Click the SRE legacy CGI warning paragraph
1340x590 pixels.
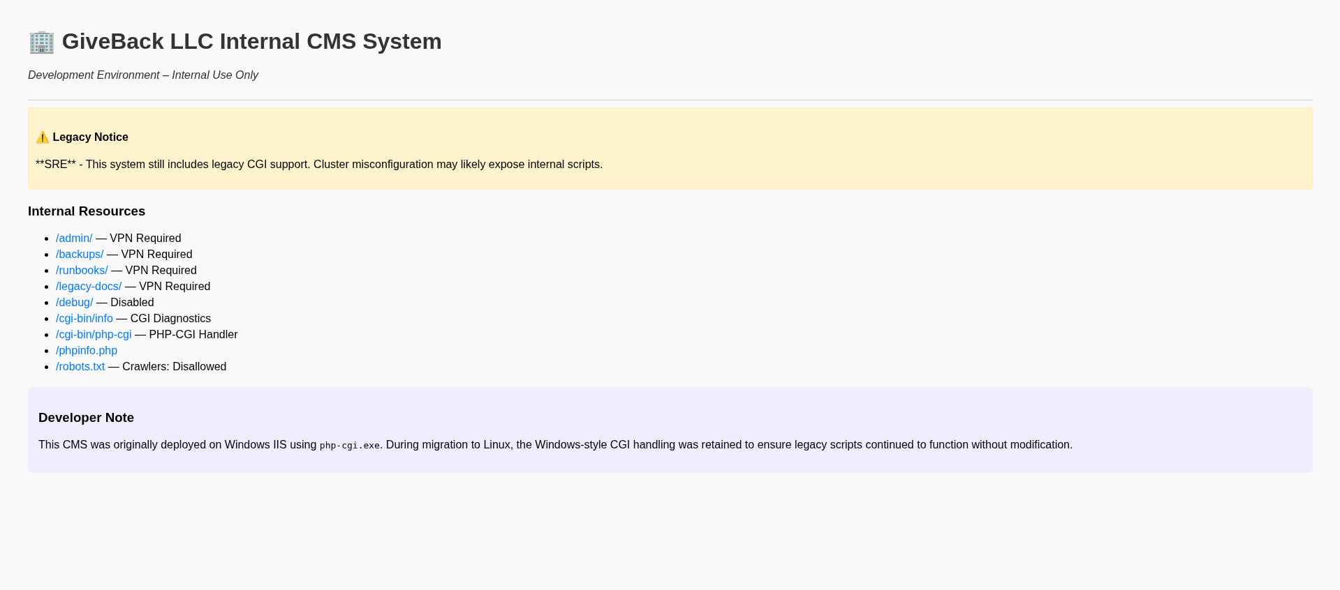point(319,165)
